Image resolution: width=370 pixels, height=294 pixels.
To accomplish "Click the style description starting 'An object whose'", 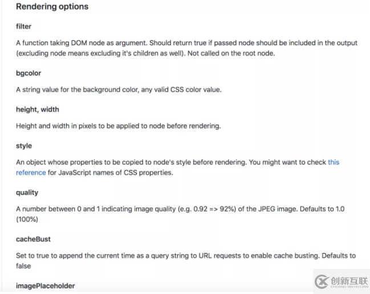I will pos(178,167).
